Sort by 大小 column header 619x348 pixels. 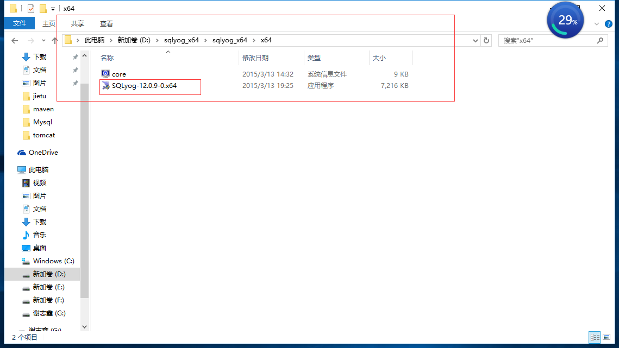pyautogui.click(x=379, y=58)
